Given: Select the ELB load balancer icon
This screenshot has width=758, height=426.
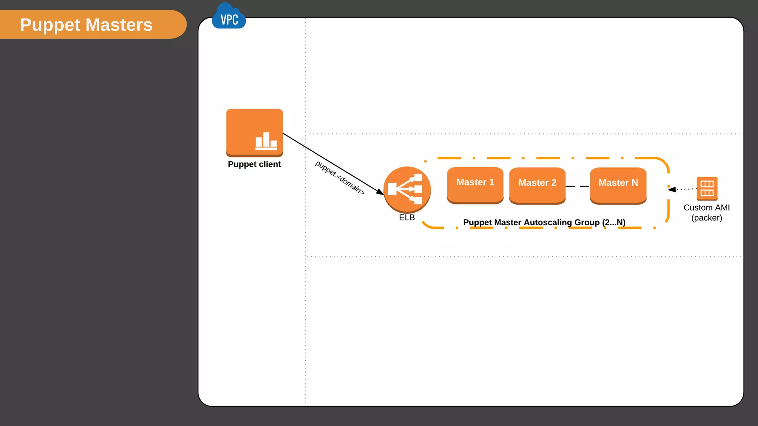Looking at the screenshot, I should (407, 190).
